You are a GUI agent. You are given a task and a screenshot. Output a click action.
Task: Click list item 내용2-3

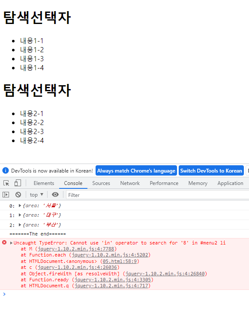coord(32,131)
